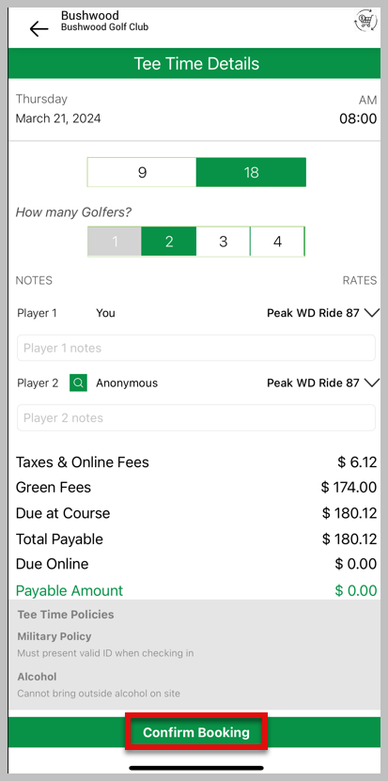Viewport: 388px width, 781px height.
Task: Open the Military Policy section
Action: 54,636
